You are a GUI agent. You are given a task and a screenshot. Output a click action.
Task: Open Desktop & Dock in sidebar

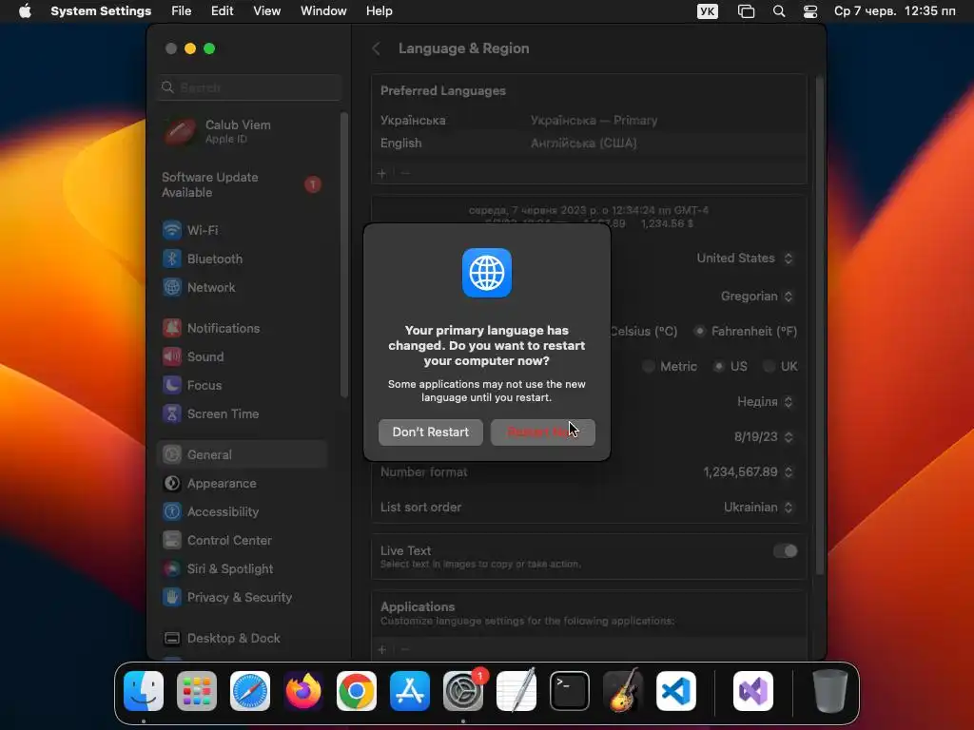point(243,639)
